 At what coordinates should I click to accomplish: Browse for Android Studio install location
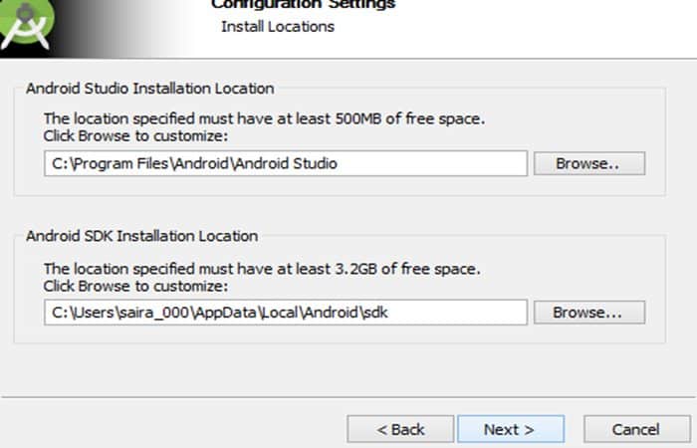pyautogui.click(x=589, y=163)
